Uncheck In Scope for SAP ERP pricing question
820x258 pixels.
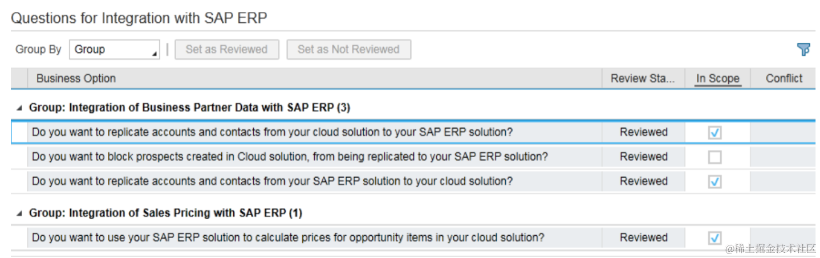click(x=715, y=237)
